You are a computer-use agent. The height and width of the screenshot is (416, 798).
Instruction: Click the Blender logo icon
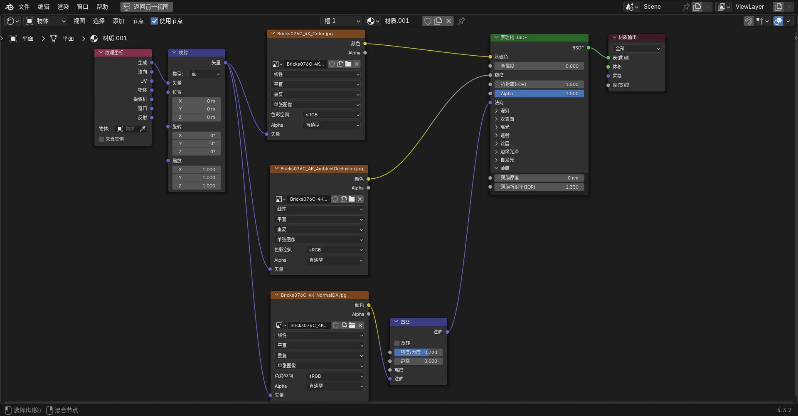coord(9,7)
